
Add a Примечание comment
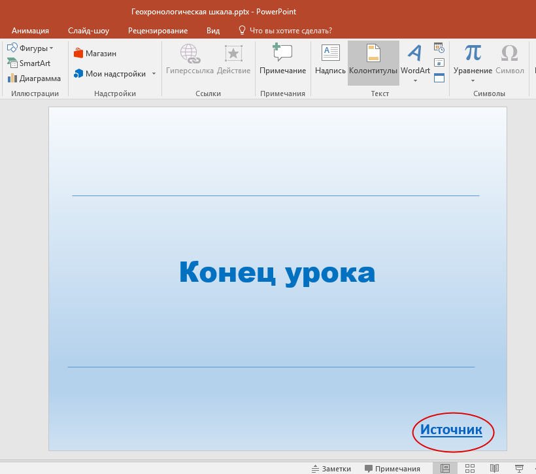(x=282, y=59)
